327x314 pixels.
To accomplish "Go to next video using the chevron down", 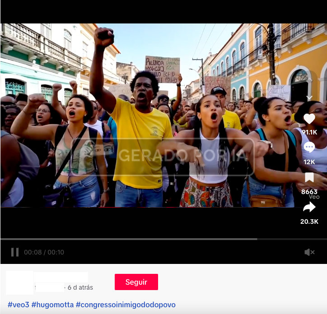I will [x=309, y=97].
